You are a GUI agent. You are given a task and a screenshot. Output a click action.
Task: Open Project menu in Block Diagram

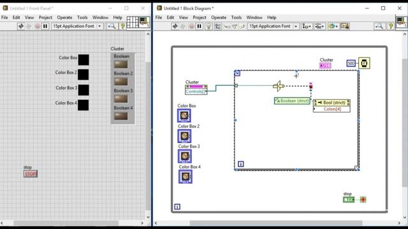[200, 17]
